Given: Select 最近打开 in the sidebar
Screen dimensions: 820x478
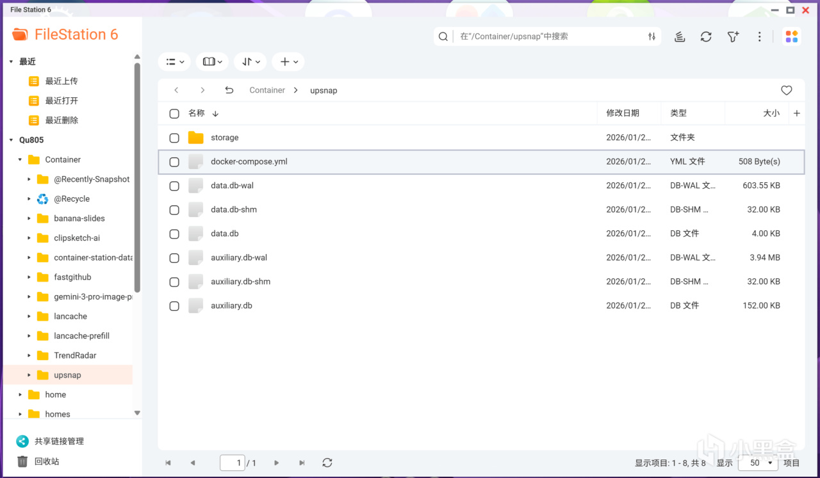Looking at the screenshot, I should tap(61, 100).
